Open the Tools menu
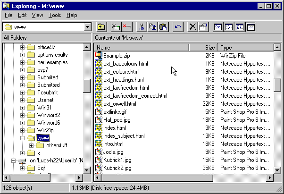 [55, 15]
